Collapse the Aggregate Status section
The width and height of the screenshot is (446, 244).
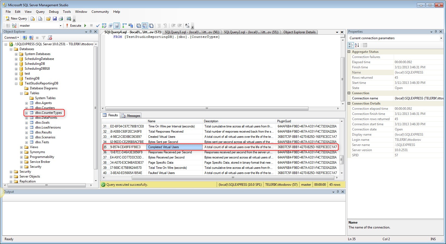coord(349,52)
